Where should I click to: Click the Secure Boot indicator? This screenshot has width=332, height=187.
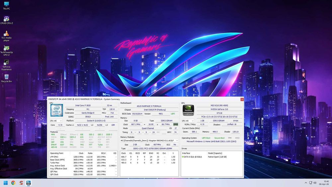(x=219, y=138)
